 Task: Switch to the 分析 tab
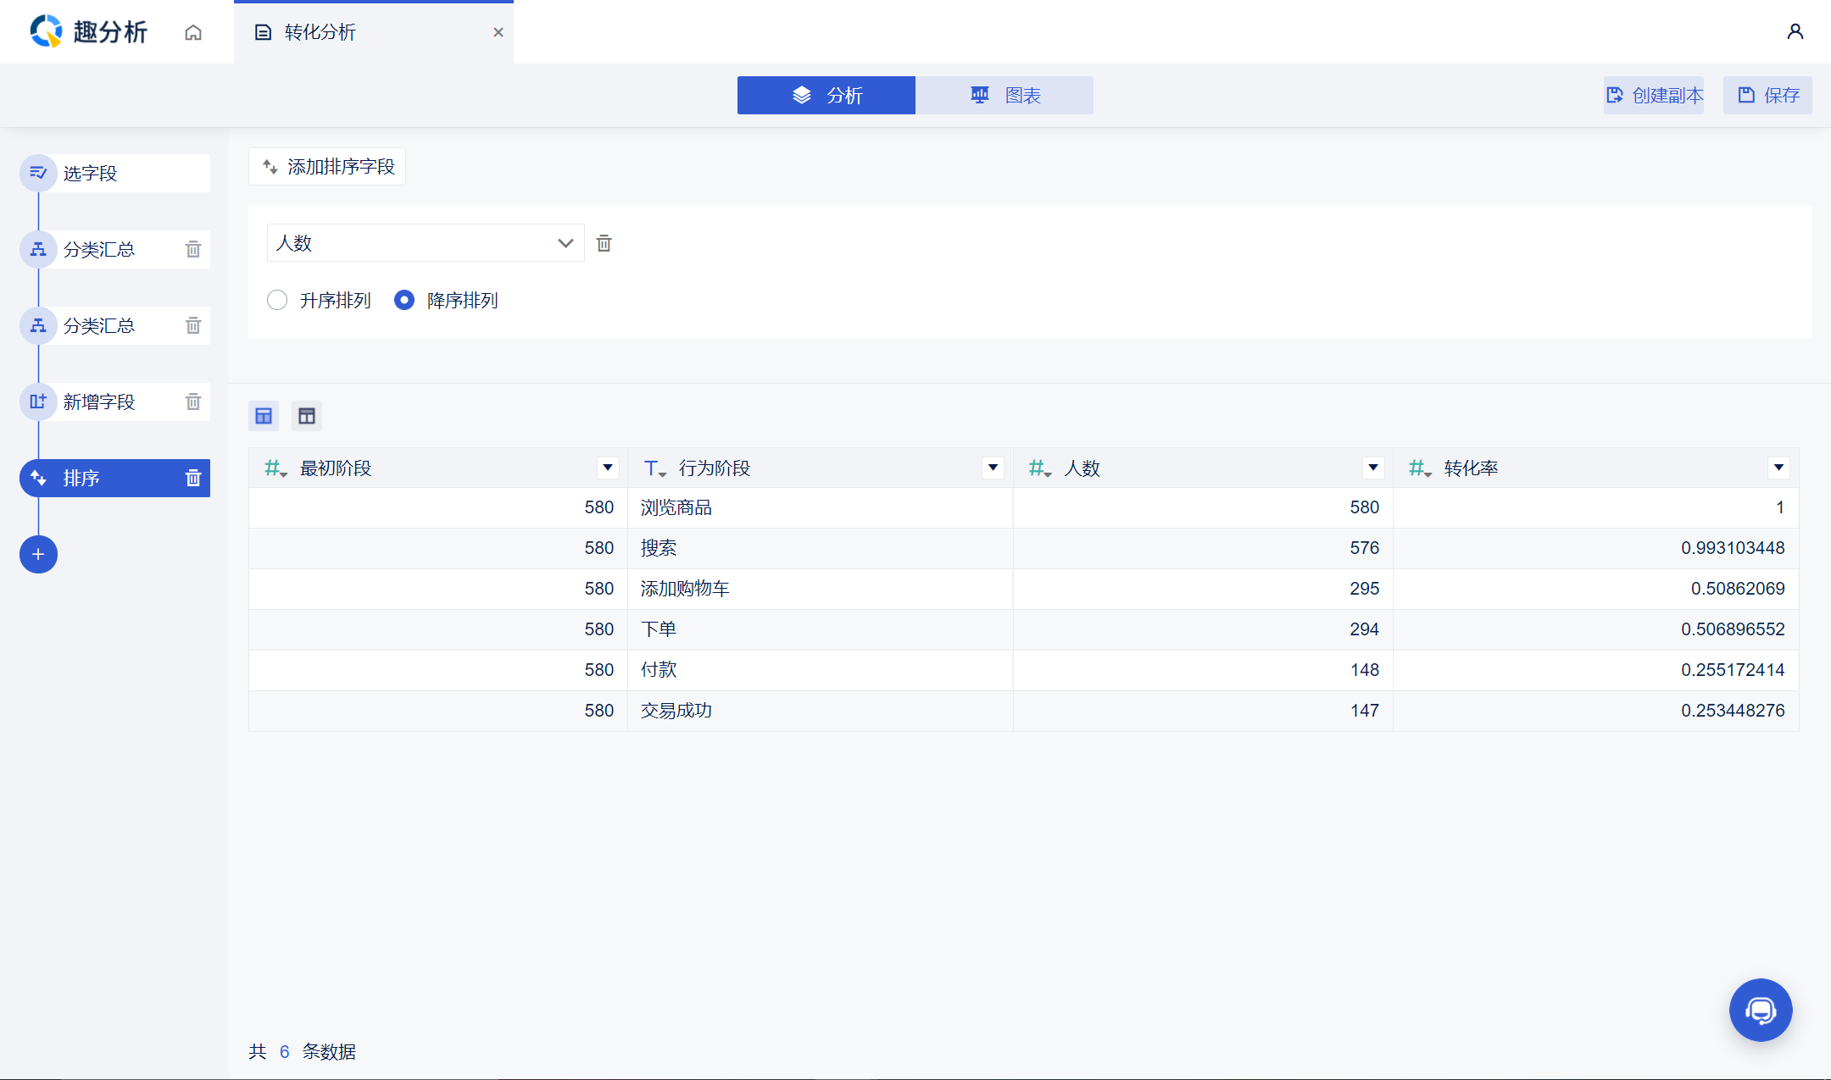pyautogui.click(x=826, y=95)
